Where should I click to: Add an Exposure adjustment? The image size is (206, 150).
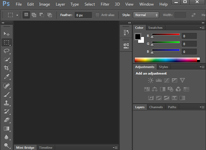(175, 80)
